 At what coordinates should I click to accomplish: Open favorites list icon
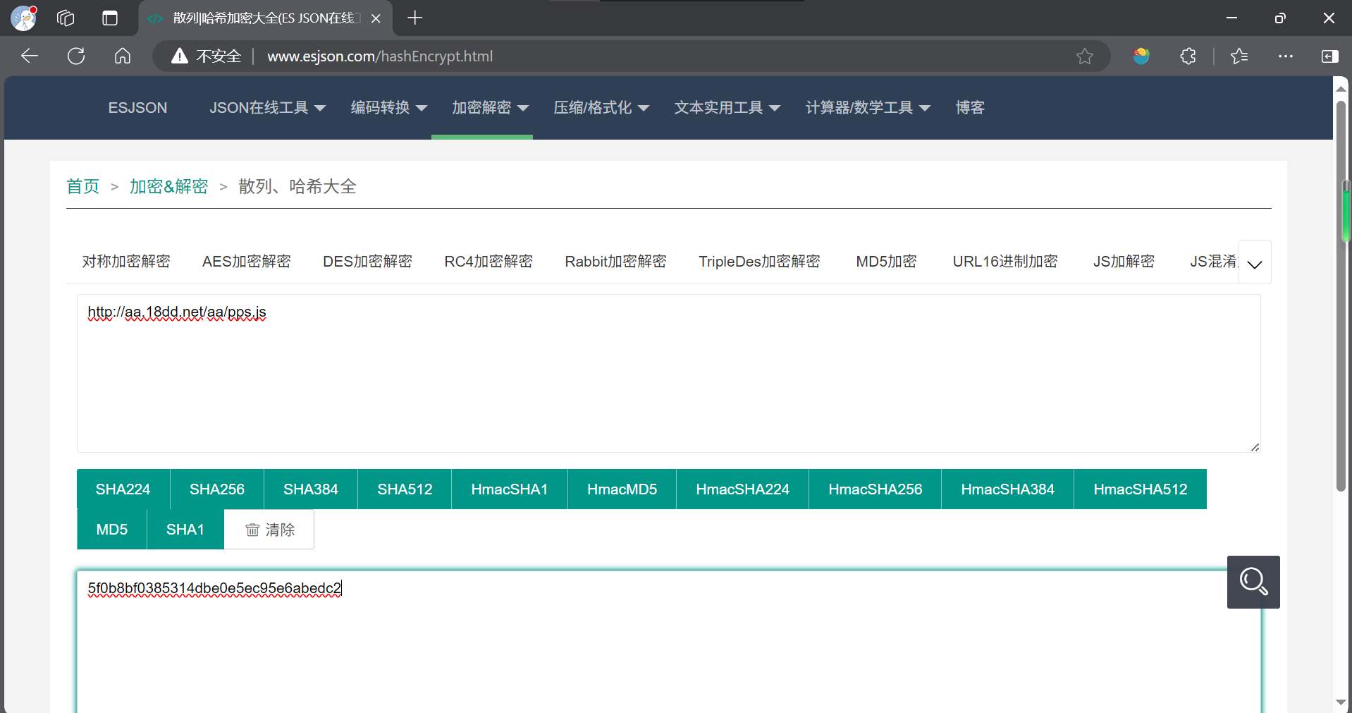click(1239, 56)
